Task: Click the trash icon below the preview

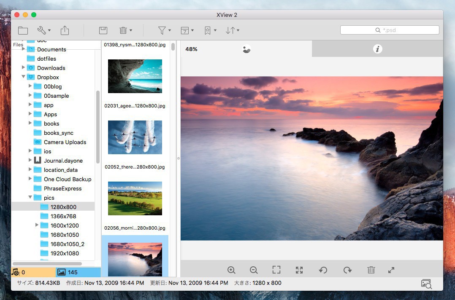Action: pos(371,270)
